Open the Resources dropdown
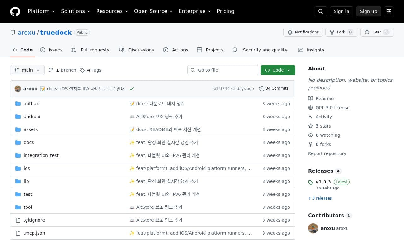 click(x=112, y=11)
